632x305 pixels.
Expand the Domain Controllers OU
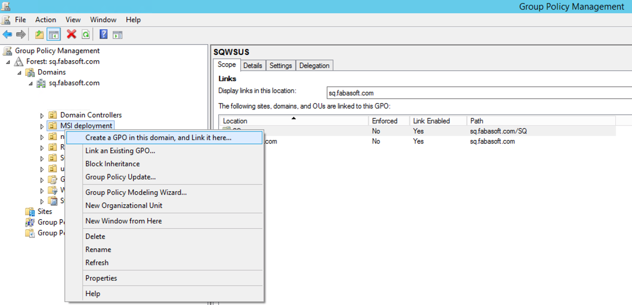[42, 116]
